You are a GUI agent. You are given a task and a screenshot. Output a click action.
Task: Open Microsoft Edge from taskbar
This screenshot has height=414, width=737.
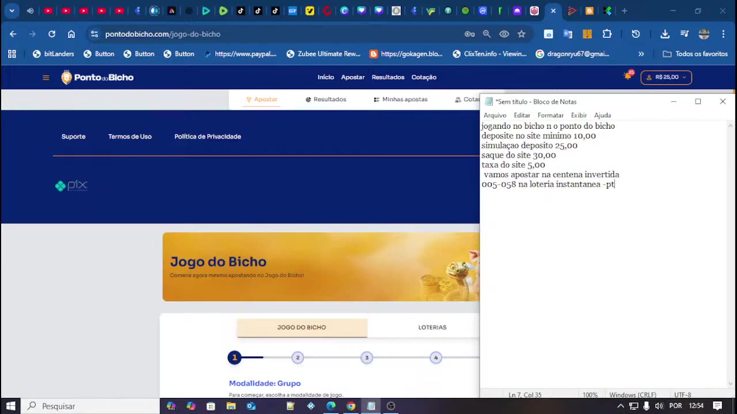point(331,406)
